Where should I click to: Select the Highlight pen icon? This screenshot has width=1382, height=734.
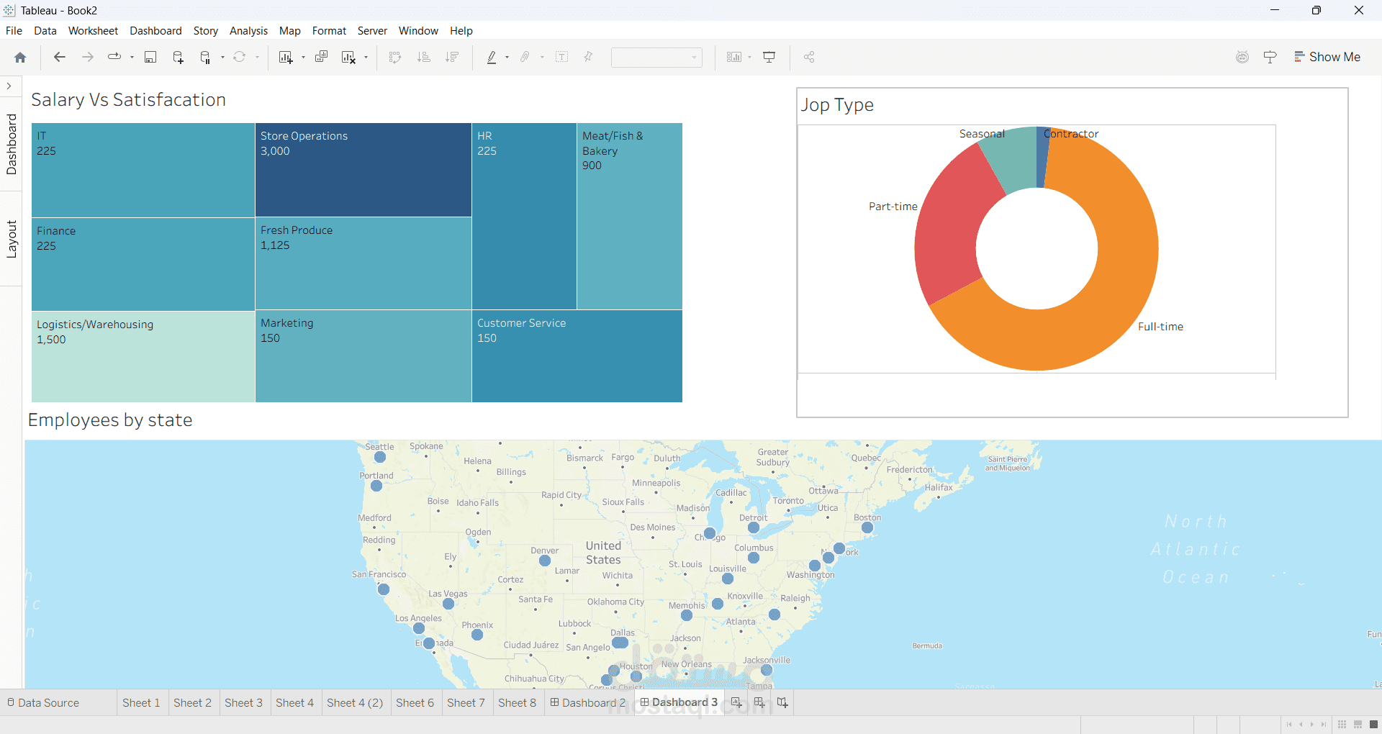pyautogui.click(x=492, y=58)
